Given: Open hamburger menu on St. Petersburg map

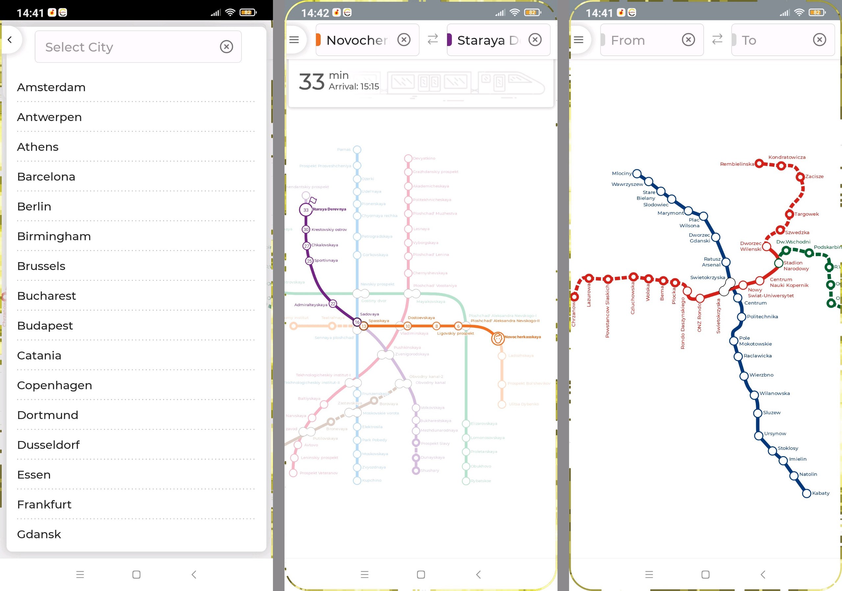Looking at the screenshot, I should [294, 39].
